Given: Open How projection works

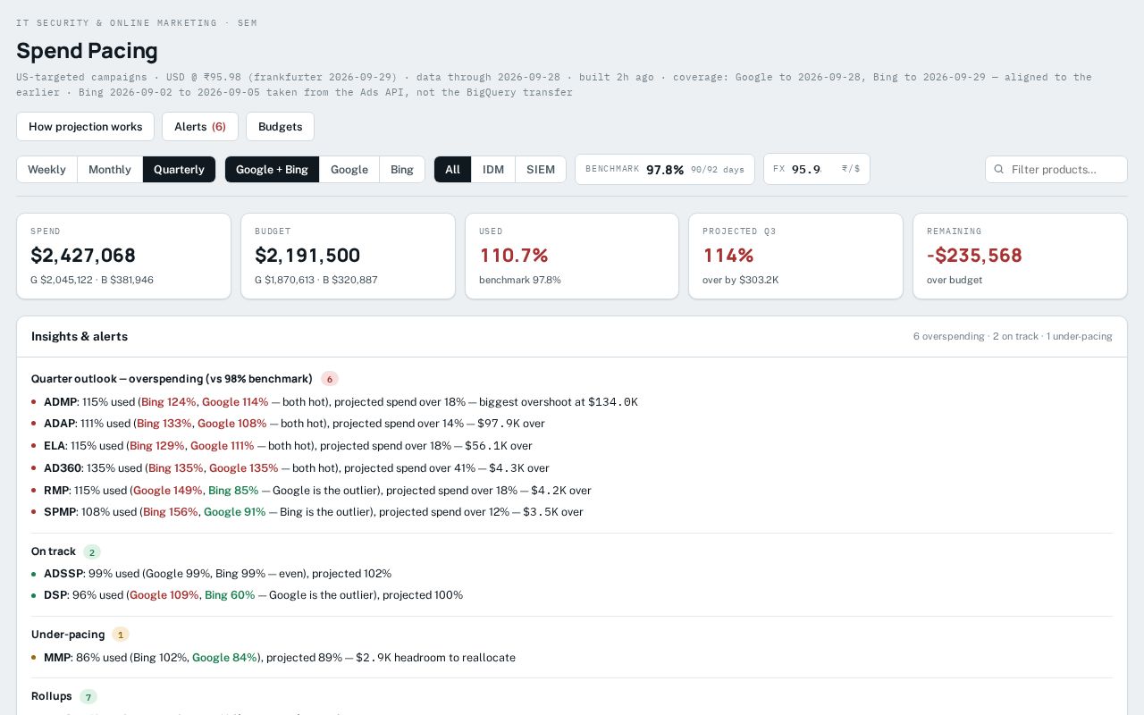Looking at the screenshot, I should pyautogui.click(x=85, y=126).
